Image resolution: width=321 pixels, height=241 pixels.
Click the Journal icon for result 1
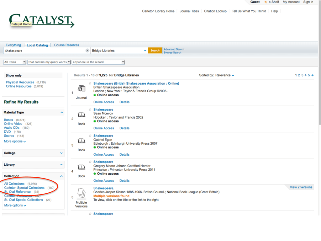click(82, 88)
